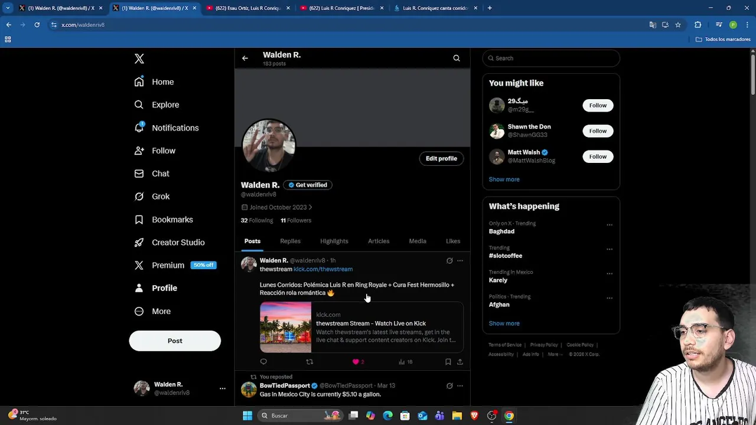Open Windows Start menu

coord(247,416)
